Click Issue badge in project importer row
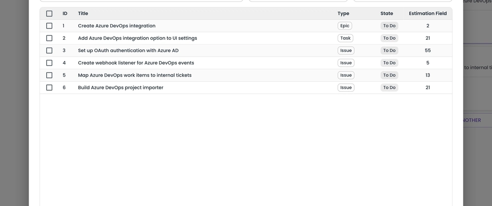The height and width of the screenshot is (206, 492). tap(346, 87)
